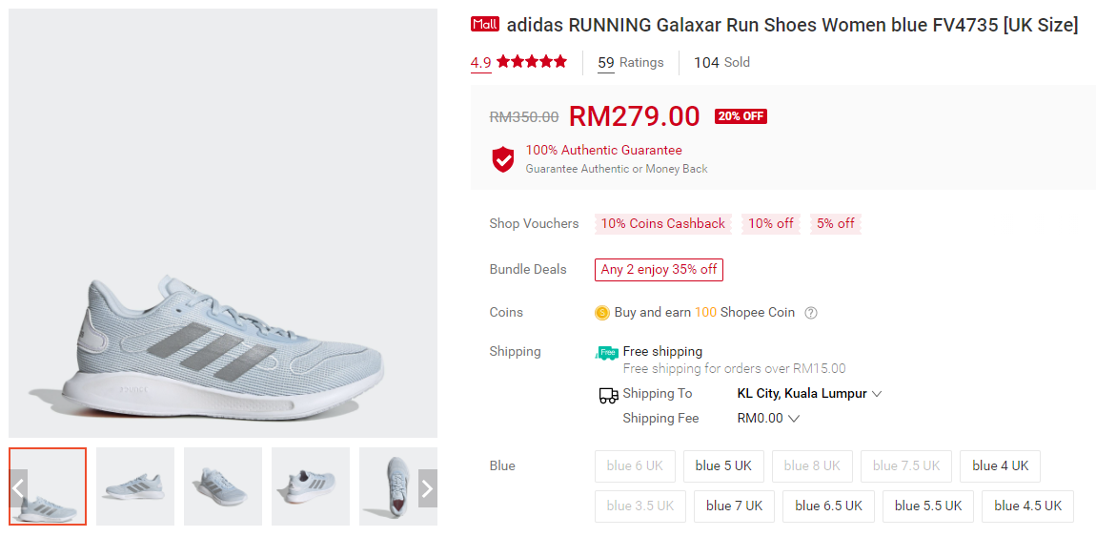Screen dimensions: 1096x537
Task: Show previous product thumbnails with left arrow
Action: (x=18, y=488)
